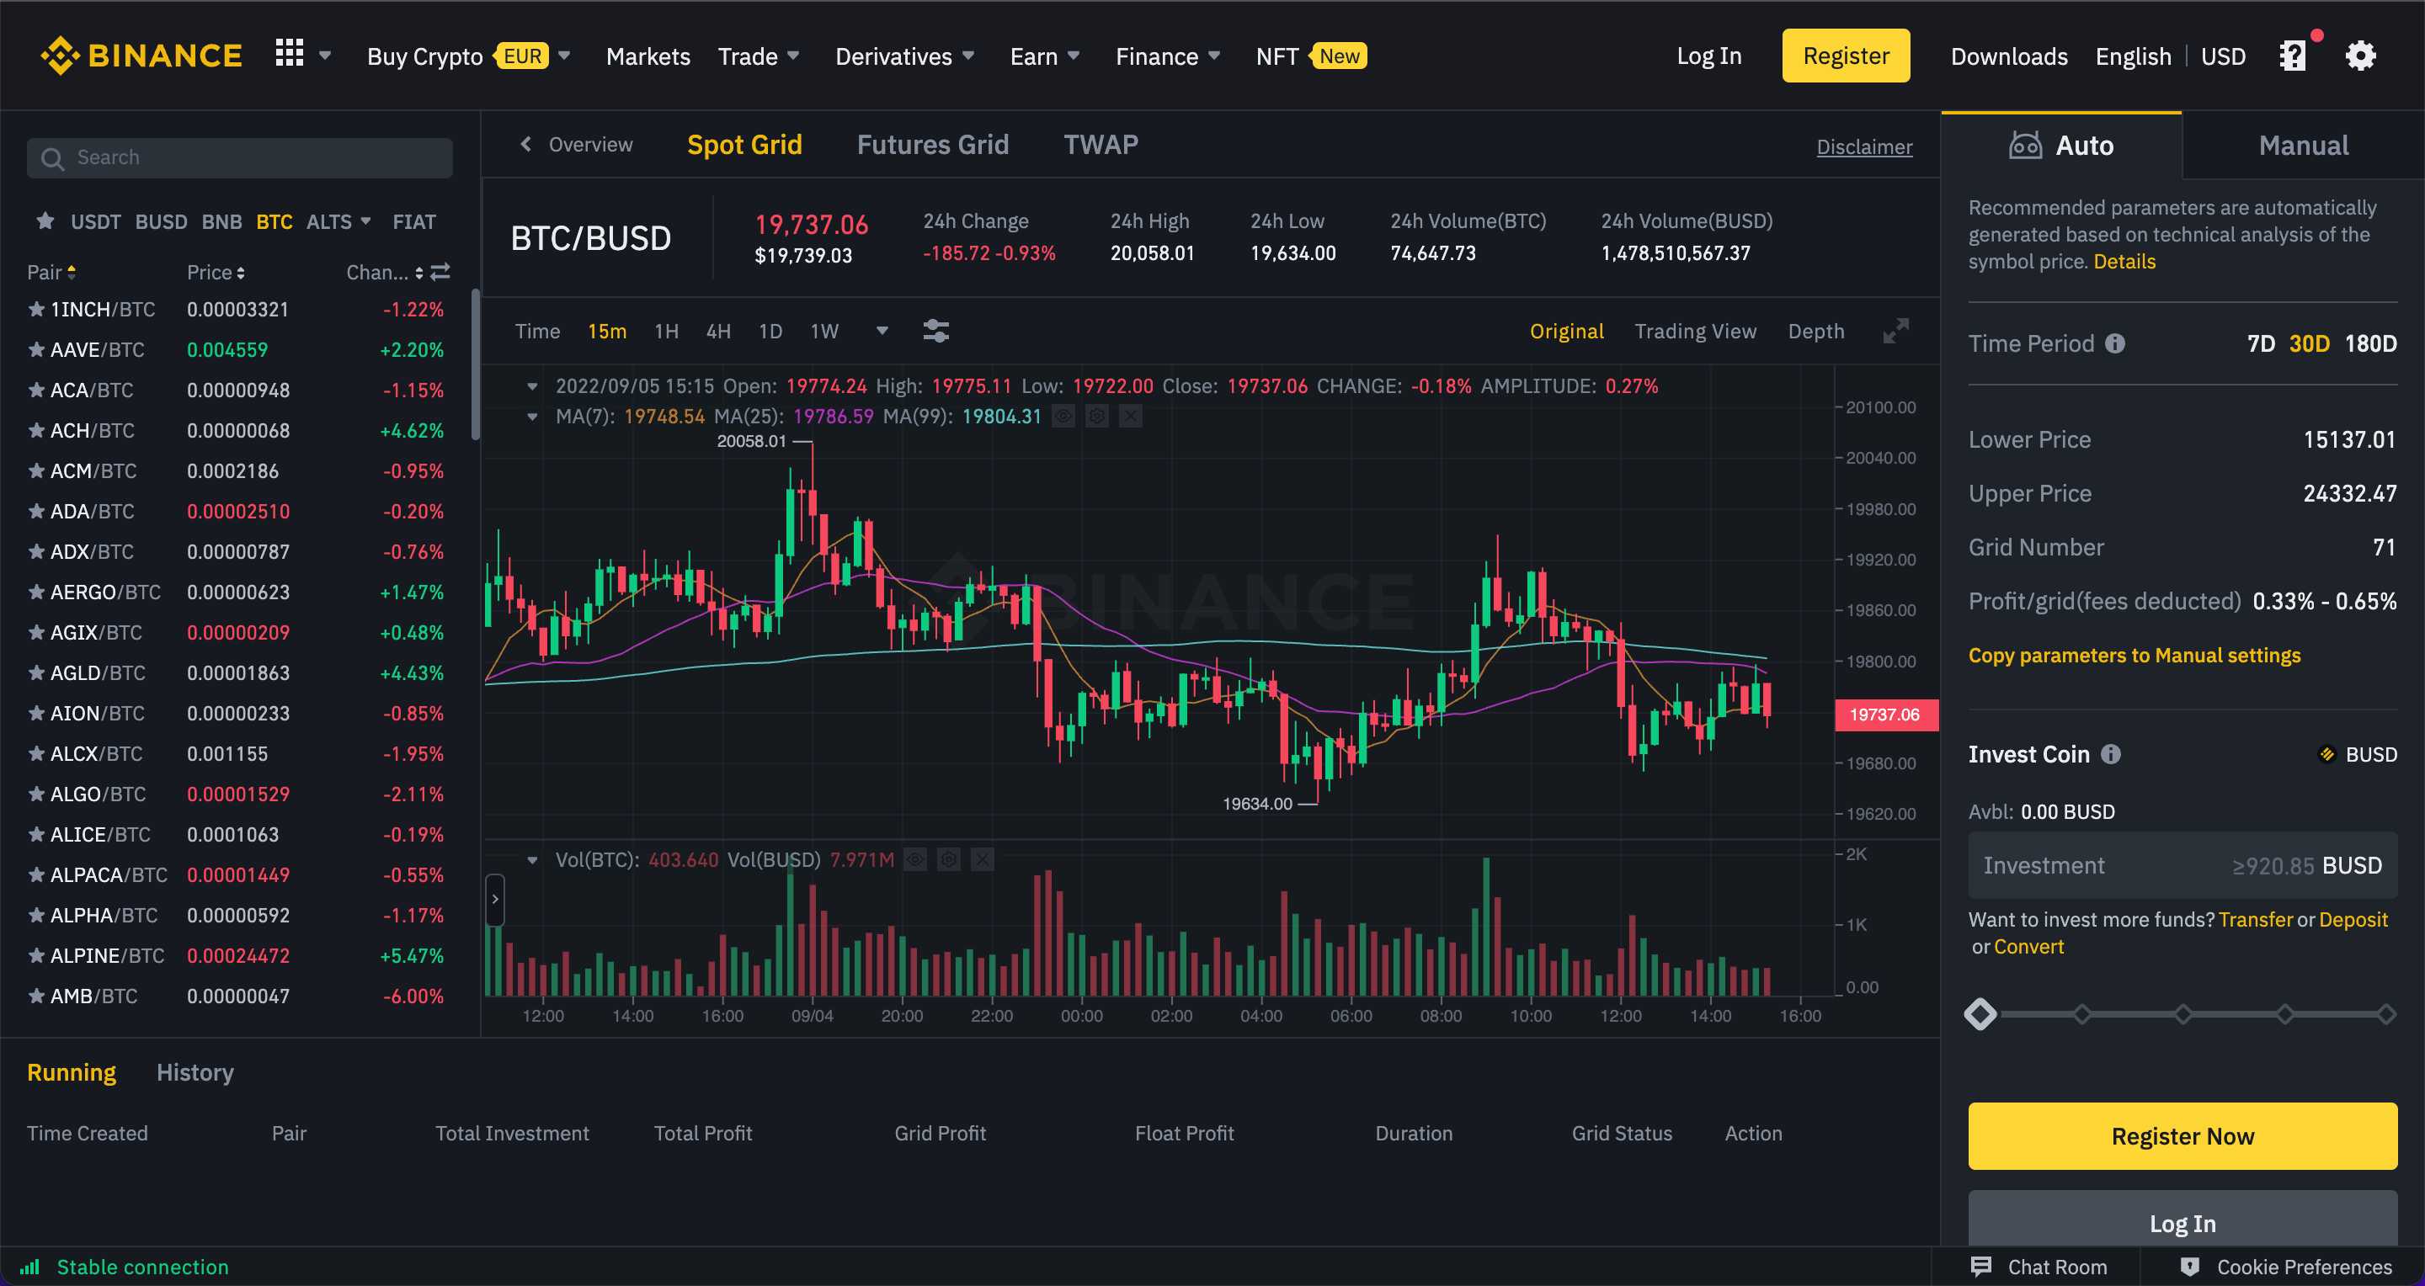Open the extra chart interval dropdown arrow
This screenshot has width=2425, height=1286.
click(882, 331)
